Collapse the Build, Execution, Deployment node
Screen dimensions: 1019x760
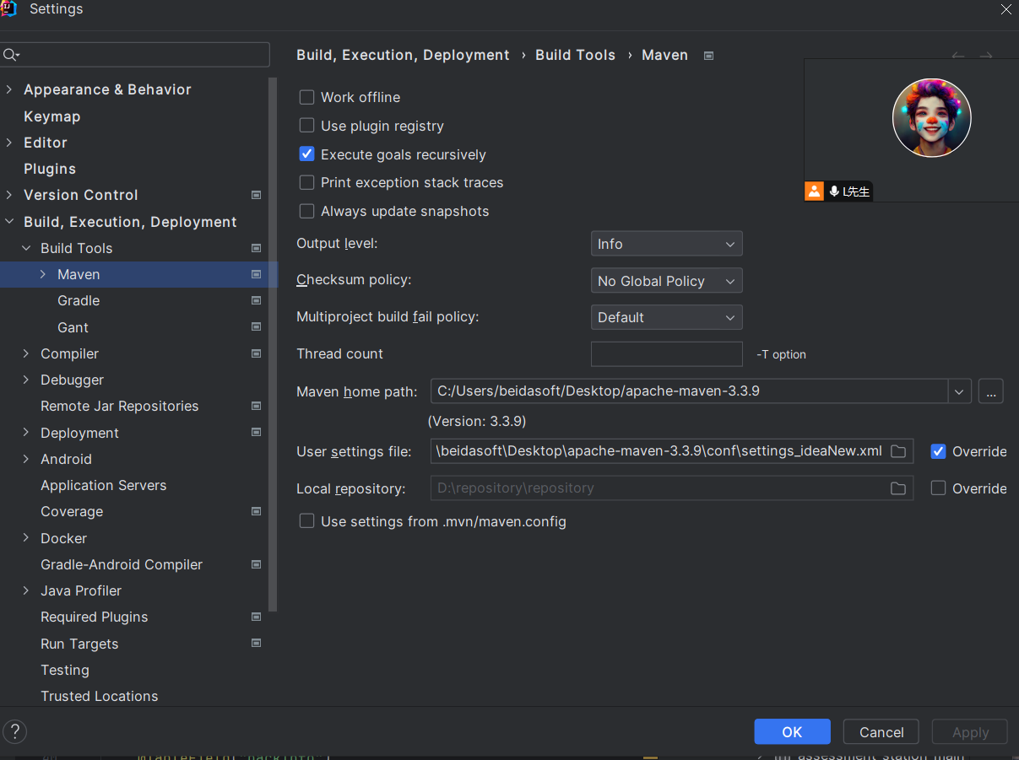(x=9, y=222)
